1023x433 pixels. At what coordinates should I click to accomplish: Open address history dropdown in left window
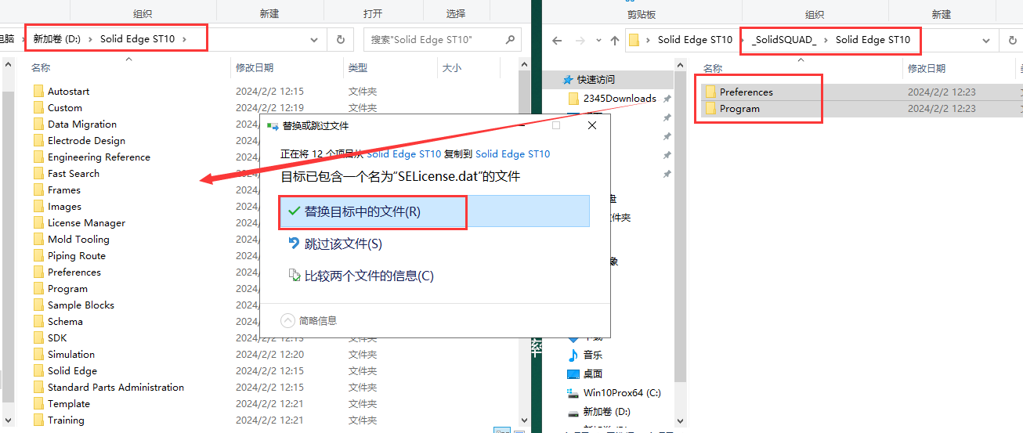point(315,39)
